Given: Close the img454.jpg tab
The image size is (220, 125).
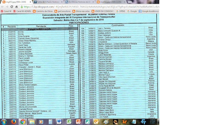Looking at the screenshot, I should point(124,2).
